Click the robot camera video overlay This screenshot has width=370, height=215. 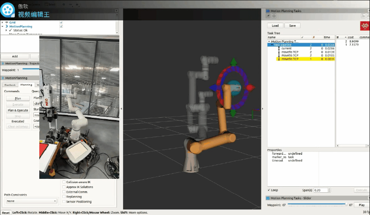(x=79, y=107)
